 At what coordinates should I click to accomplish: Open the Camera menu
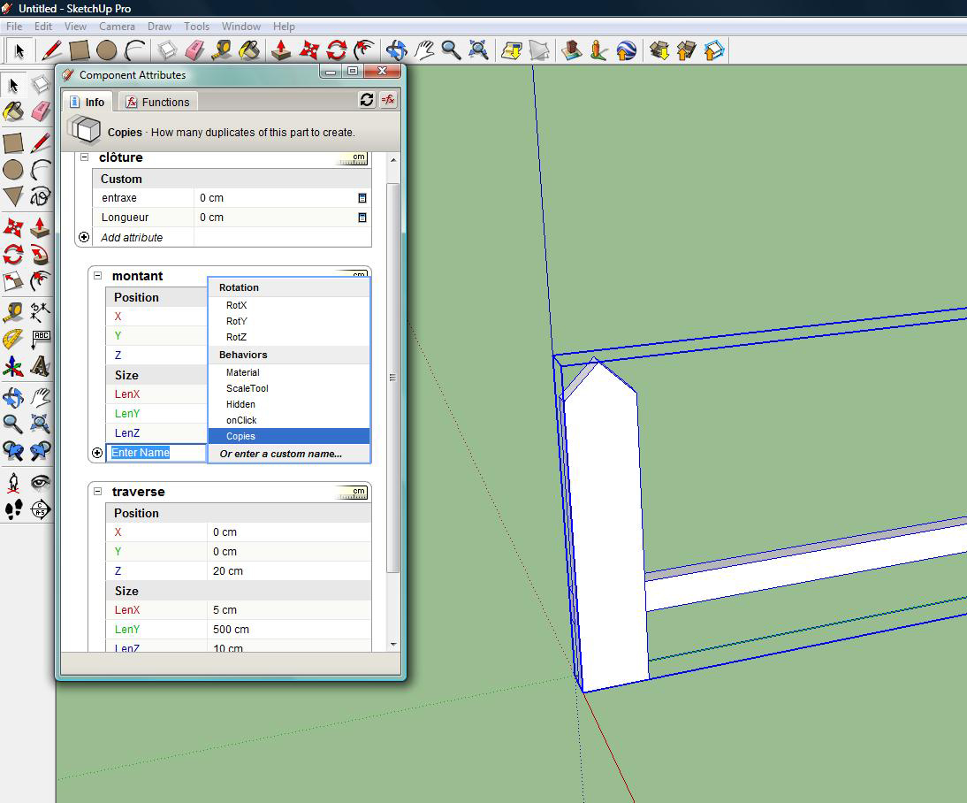tap(117, 27)
